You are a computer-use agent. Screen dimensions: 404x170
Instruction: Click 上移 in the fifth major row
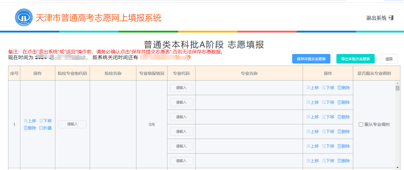coord(312,146)
